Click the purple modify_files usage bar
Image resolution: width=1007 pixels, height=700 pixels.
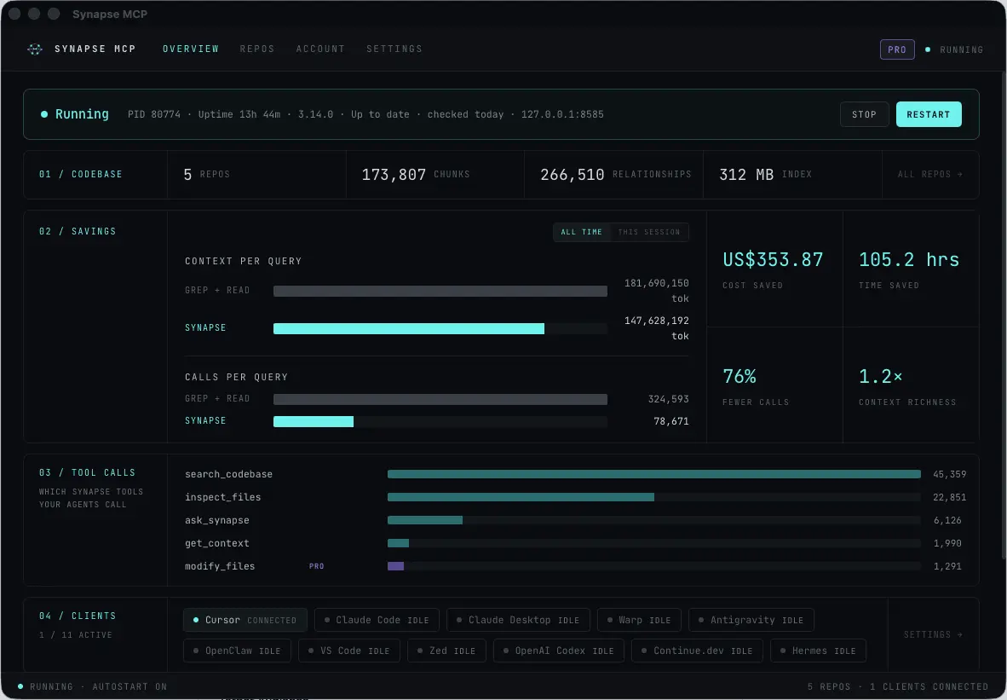pyautogui.click(x=395, y=566)
